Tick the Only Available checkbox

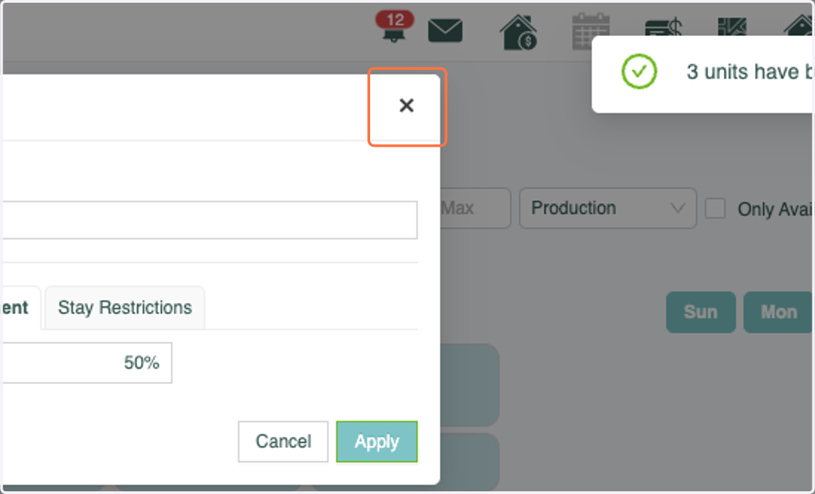pos(715,208)
